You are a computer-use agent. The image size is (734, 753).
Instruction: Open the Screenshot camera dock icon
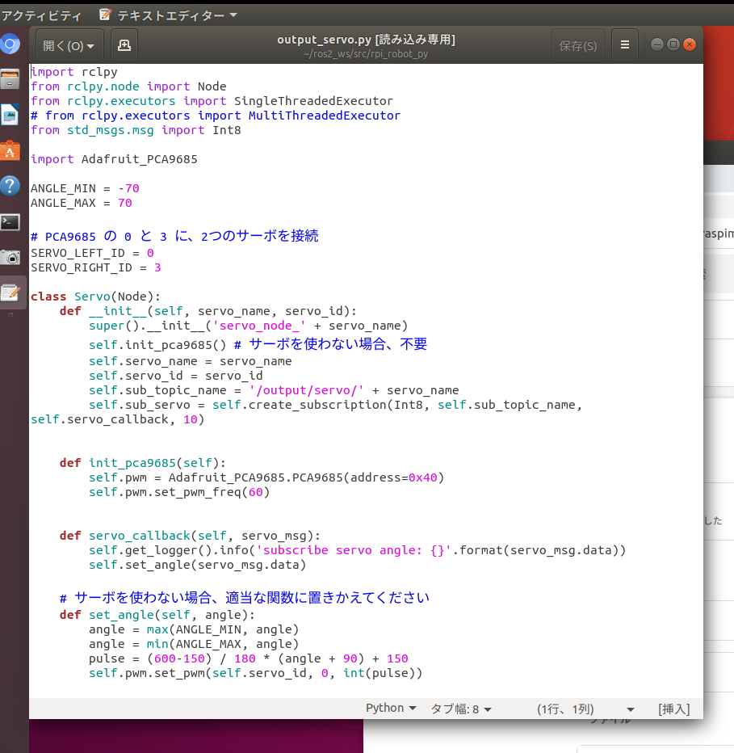10,258
